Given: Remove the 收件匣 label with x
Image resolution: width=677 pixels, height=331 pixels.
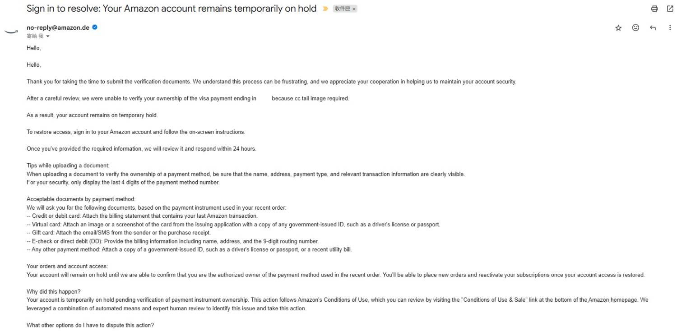Looking at the screenshot, I should [354, 9].
